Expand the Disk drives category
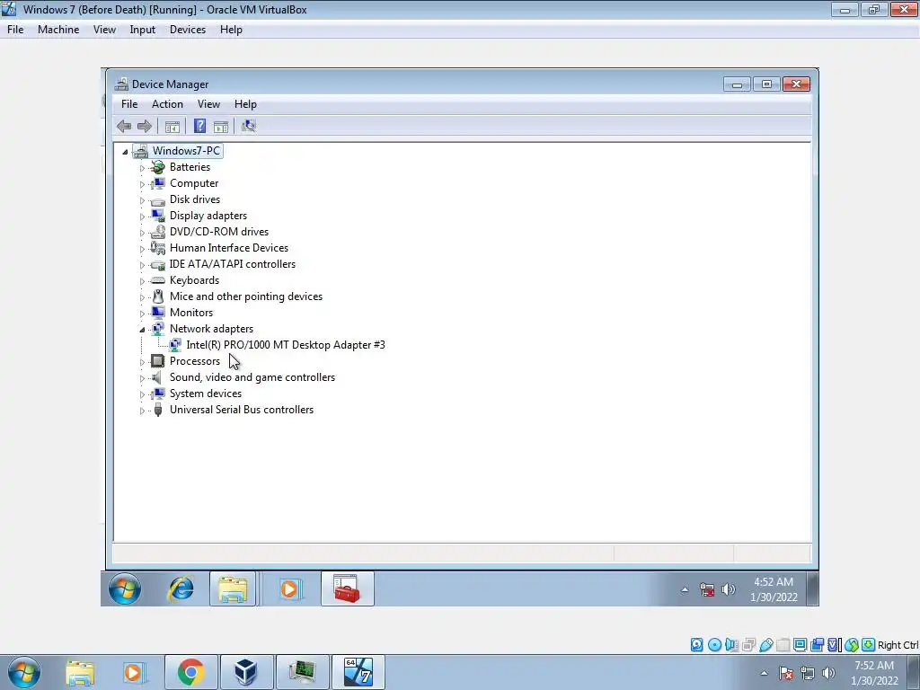Viewport: 920px width, 690px height. pyautogui.click(x=142, y=200)
